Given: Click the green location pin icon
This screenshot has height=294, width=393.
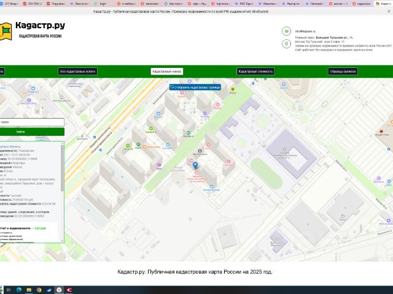Looking at the screenshot, I should pos(287,43).
